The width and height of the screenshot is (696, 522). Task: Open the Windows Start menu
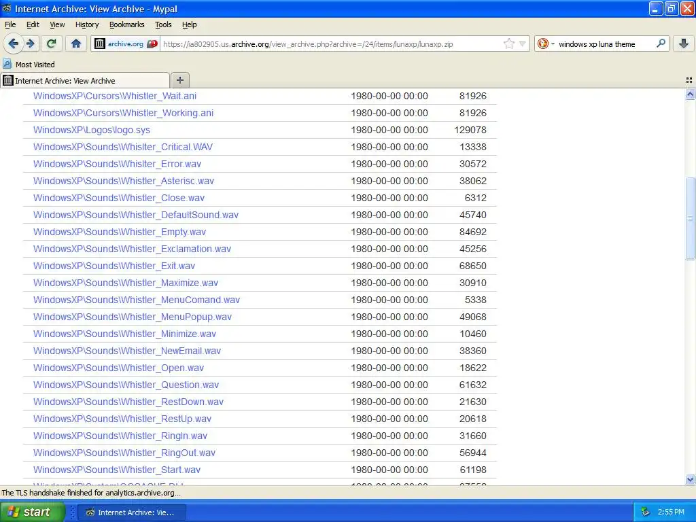pyautogui.click(x=33, y=512)
